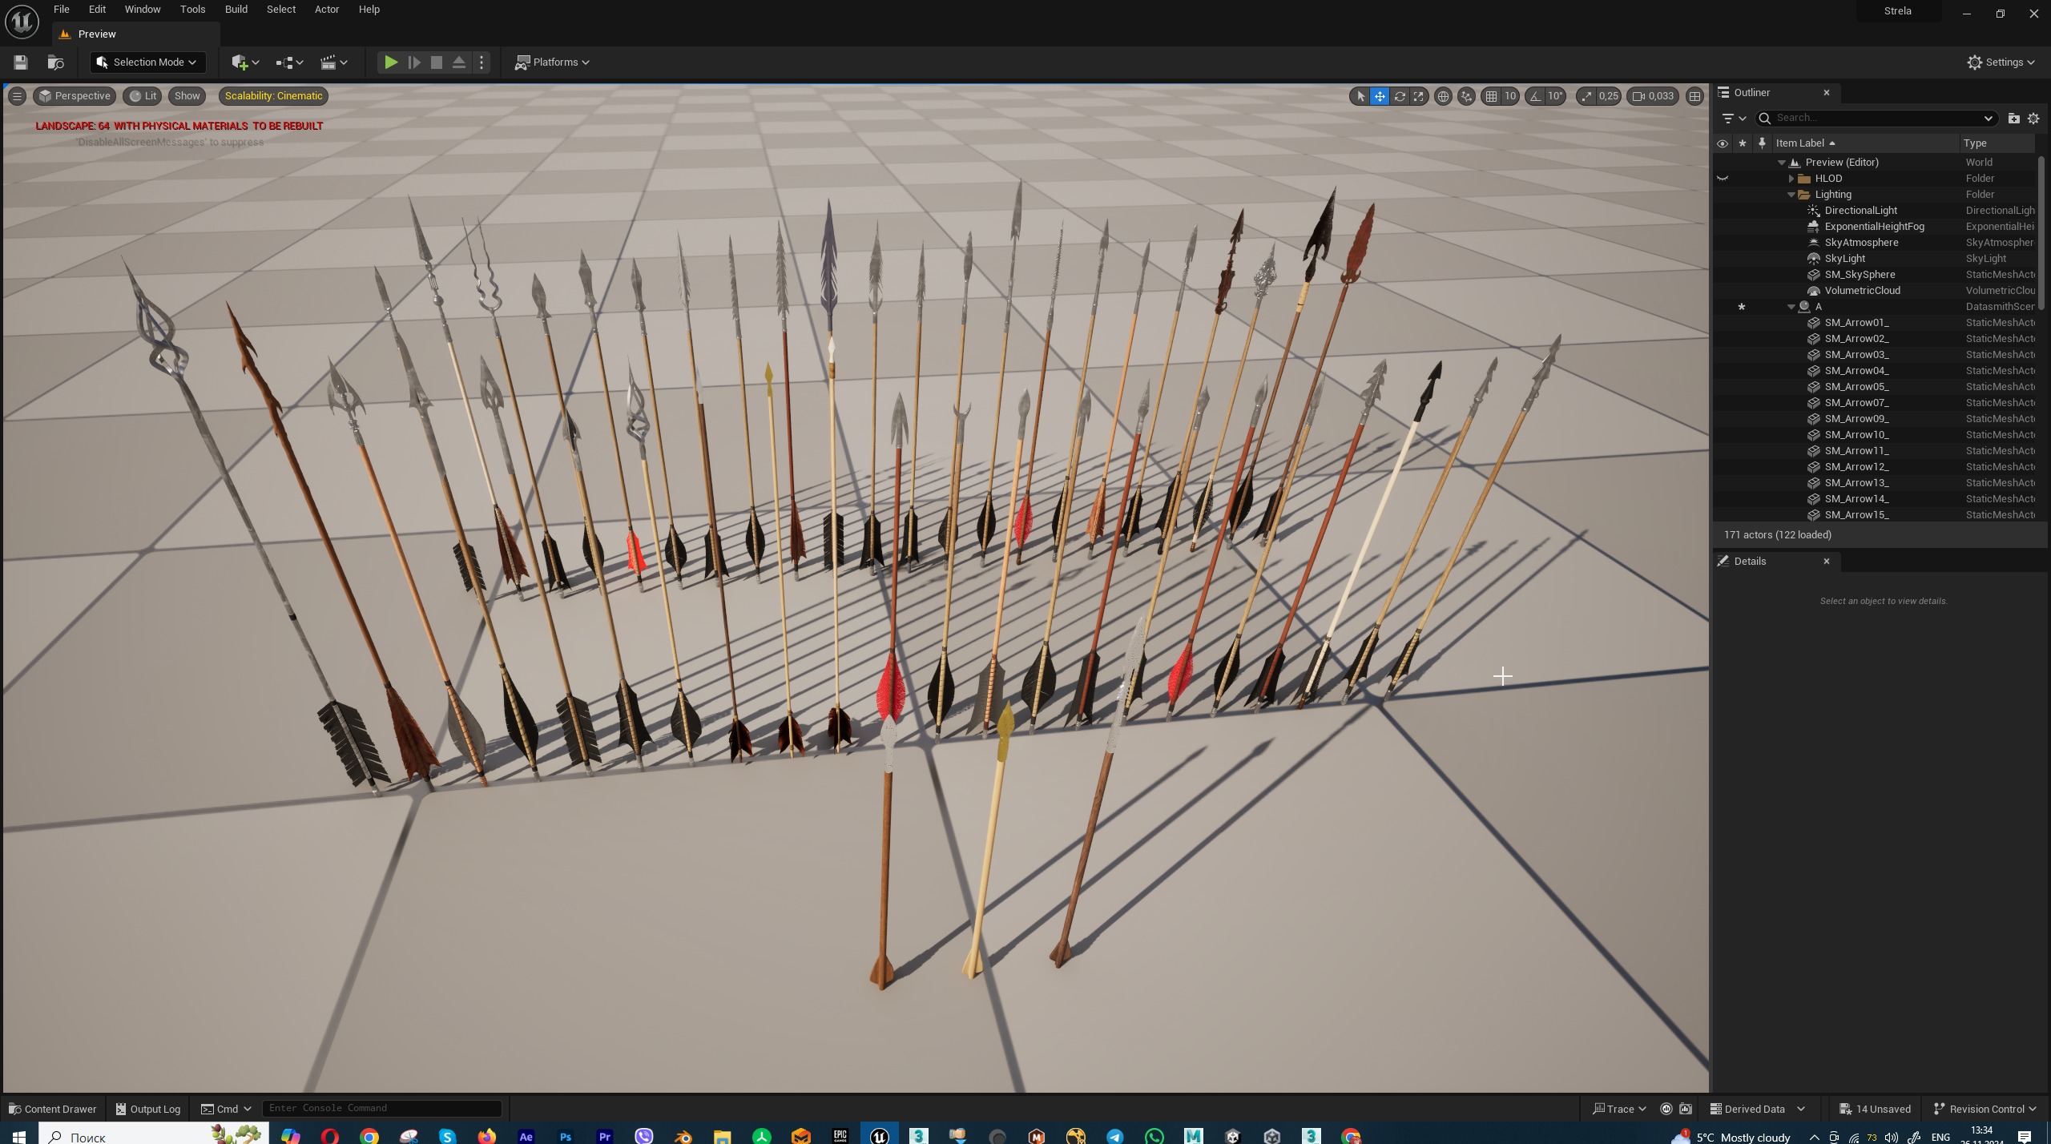Click the Scalability: Cinematic warning
The image size is (2051, 1144).
pos(273,96)
